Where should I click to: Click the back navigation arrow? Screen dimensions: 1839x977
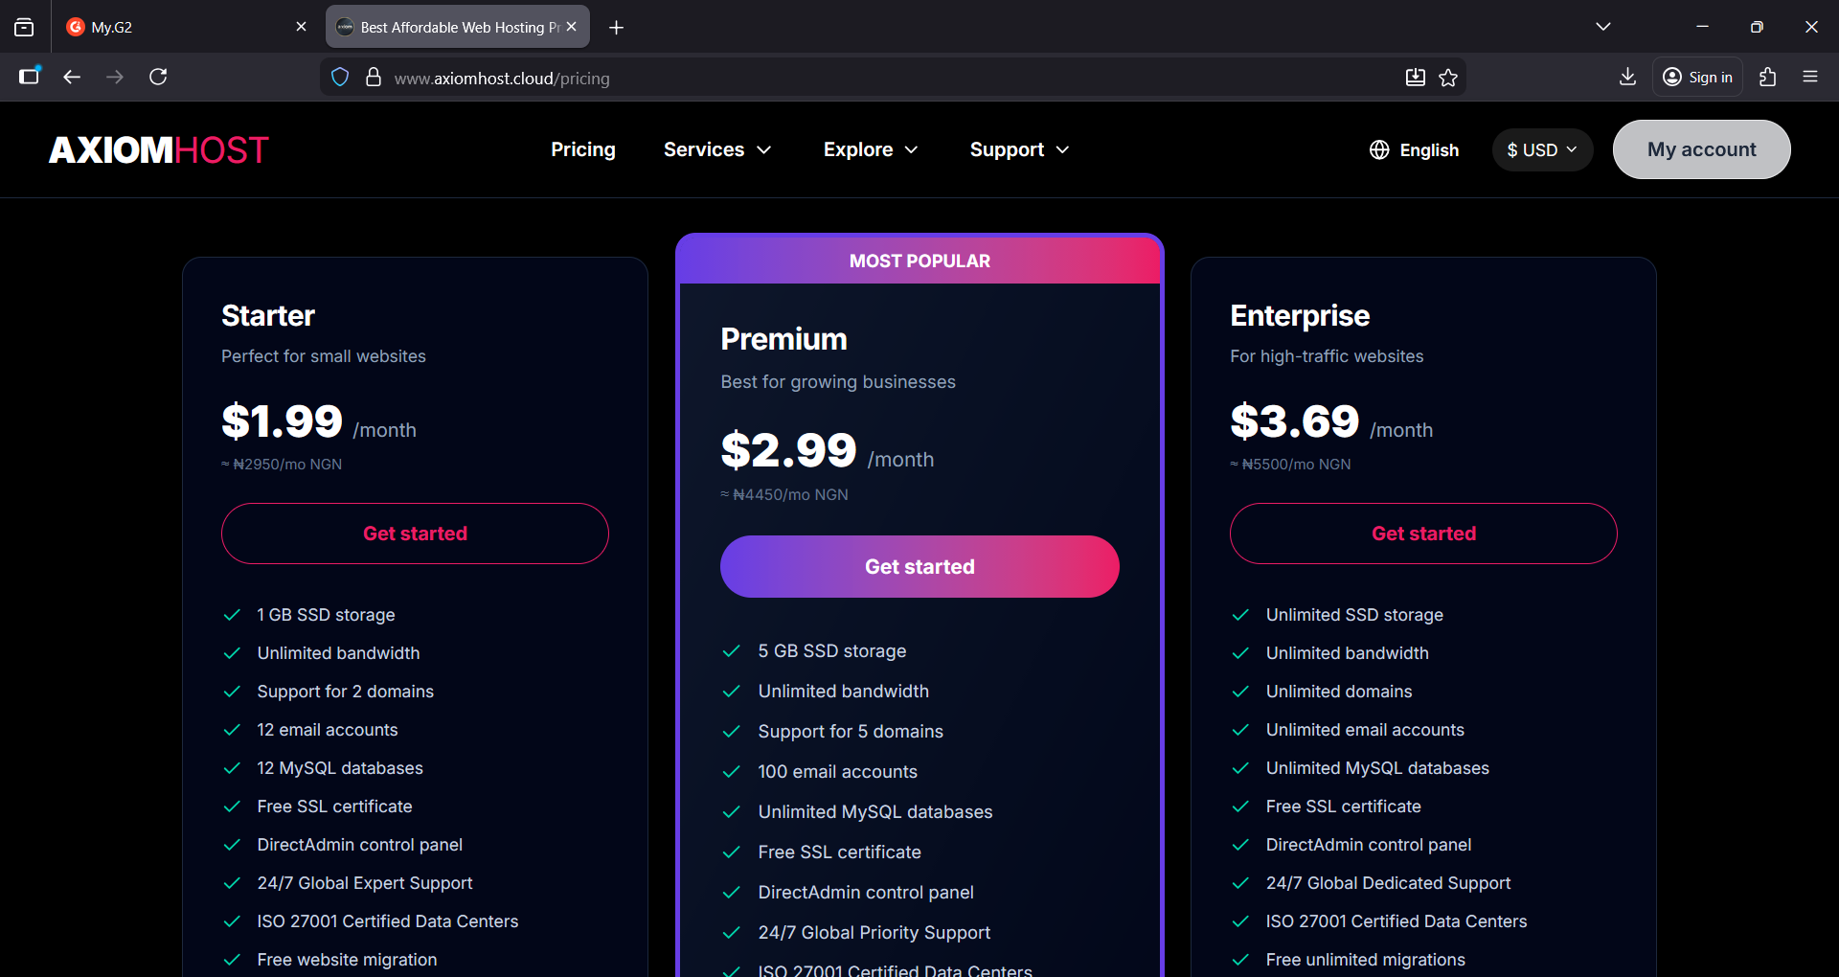[x=72, y=77]
